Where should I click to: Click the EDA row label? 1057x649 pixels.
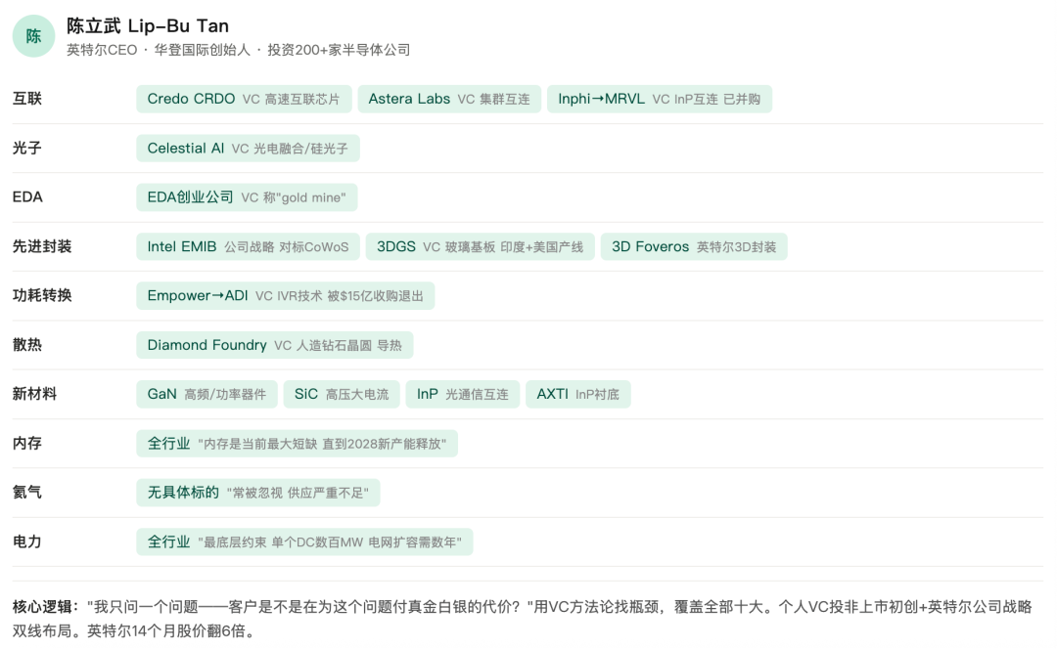(x=27, y=197)
